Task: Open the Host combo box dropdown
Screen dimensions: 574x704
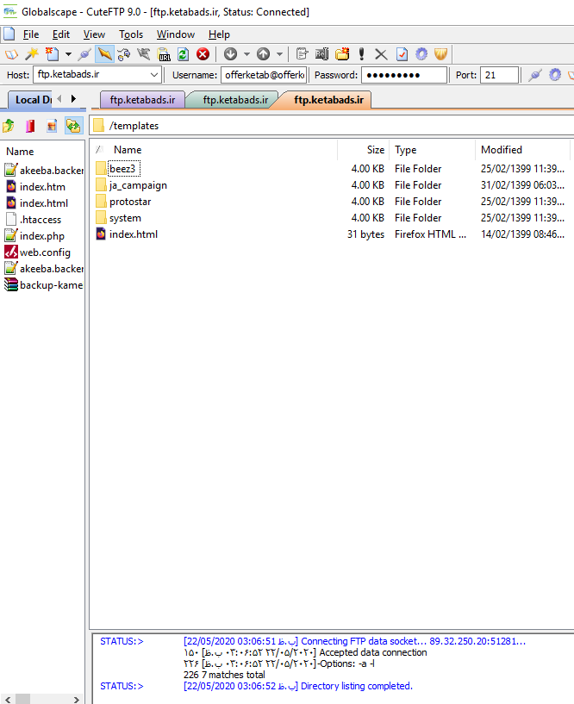Action: (154, 74)
